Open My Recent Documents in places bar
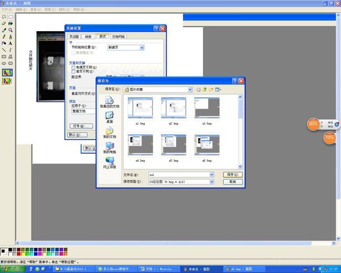 (x=109, y=102)
